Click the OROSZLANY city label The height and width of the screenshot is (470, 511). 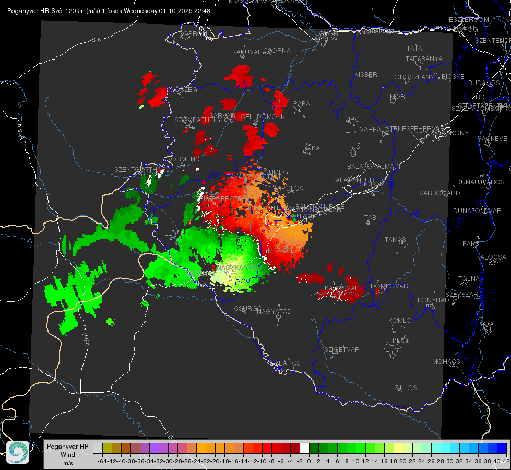pos(414,77)
